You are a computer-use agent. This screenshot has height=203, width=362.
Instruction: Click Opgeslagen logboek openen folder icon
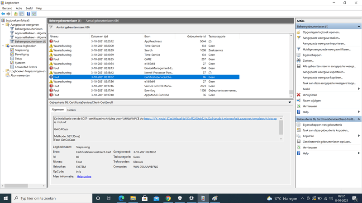299,32
